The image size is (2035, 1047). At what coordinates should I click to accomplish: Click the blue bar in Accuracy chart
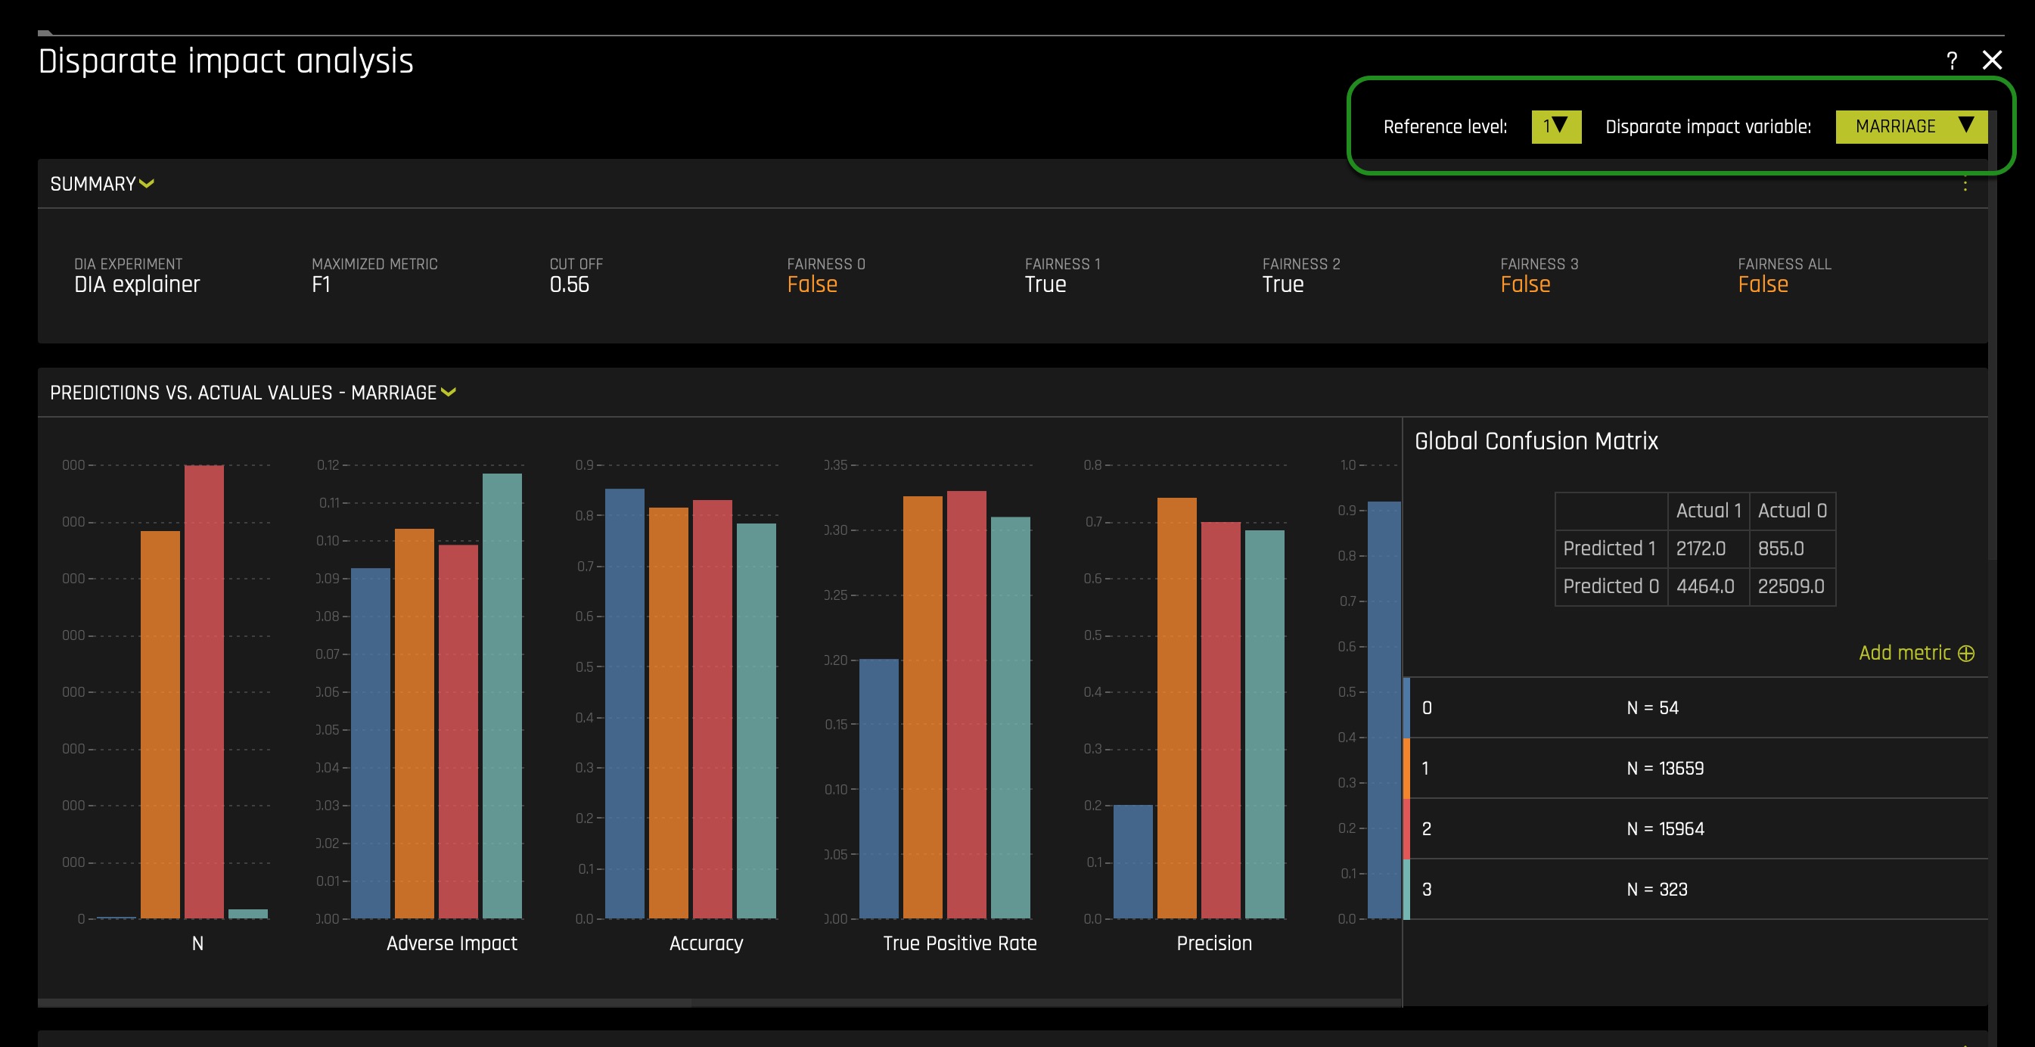tap(625, 704)
